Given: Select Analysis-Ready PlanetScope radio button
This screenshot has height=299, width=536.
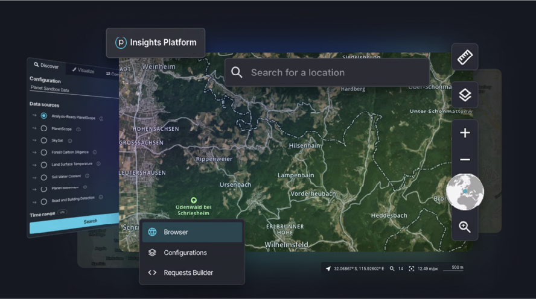Looking at the screenshot, I should tap(43, 116).
